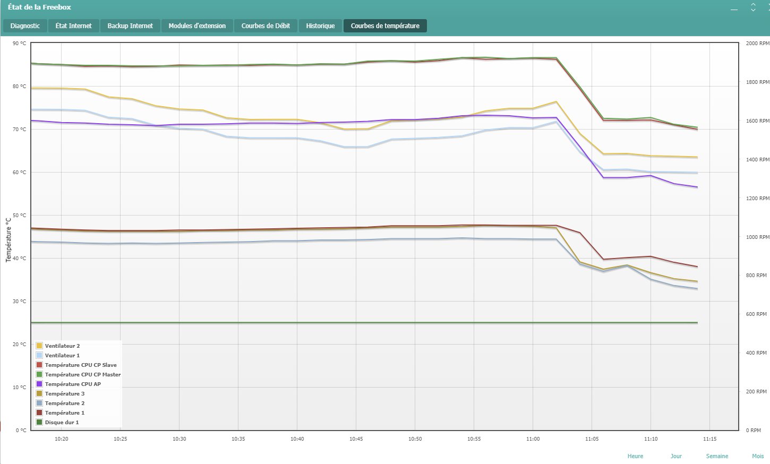Select Courbes de température tab
Image resolution: width=770 pixels, height=464 pixels.
point(385,26)
